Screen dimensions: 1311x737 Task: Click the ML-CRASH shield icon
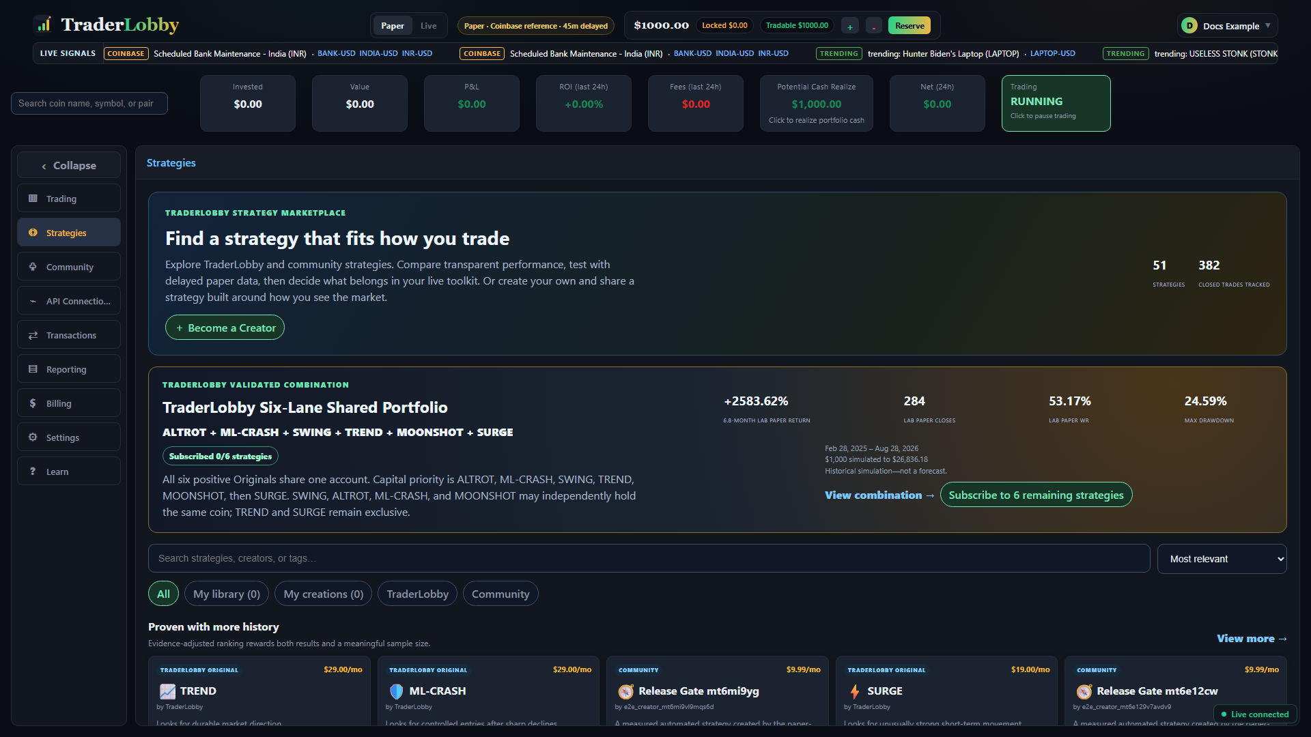pos(397,691)
